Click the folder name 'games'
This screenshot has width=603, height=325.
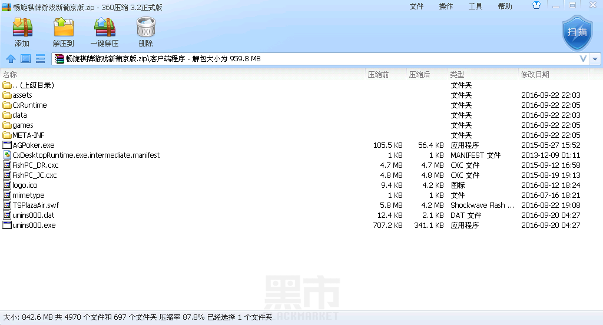(x=23, y=125)
